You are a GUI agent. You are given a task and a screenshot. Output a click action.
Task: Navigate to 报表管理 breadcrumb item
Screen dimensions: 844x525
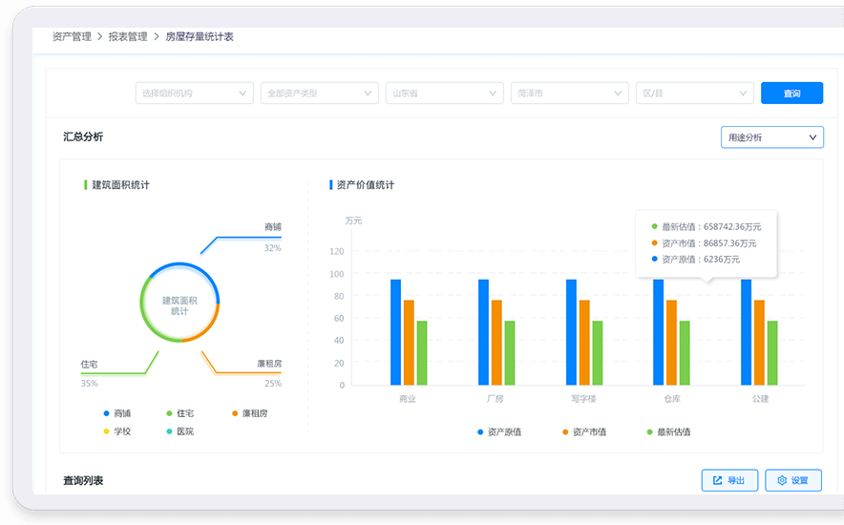[x=128, y=36]
